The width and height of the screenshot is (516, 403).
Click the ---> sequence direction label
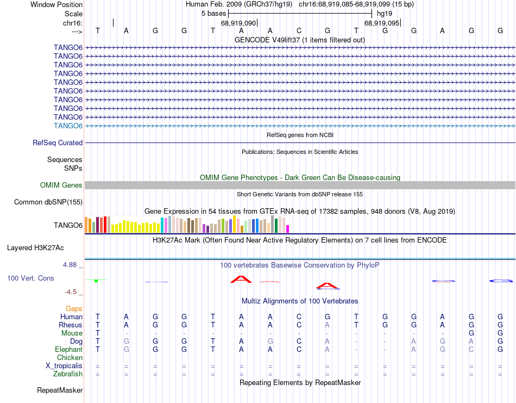(x=77, y=32)
